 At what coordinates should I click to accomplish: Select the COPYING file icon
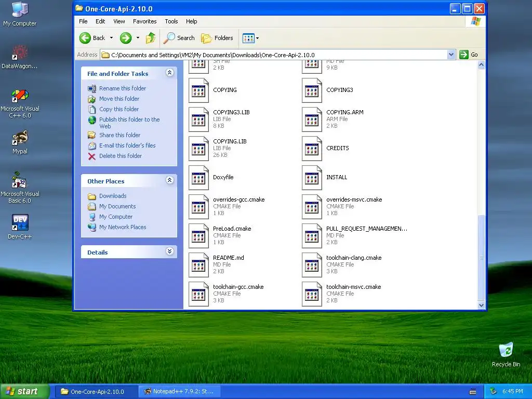pyautogui.click(x=198, y=90)
